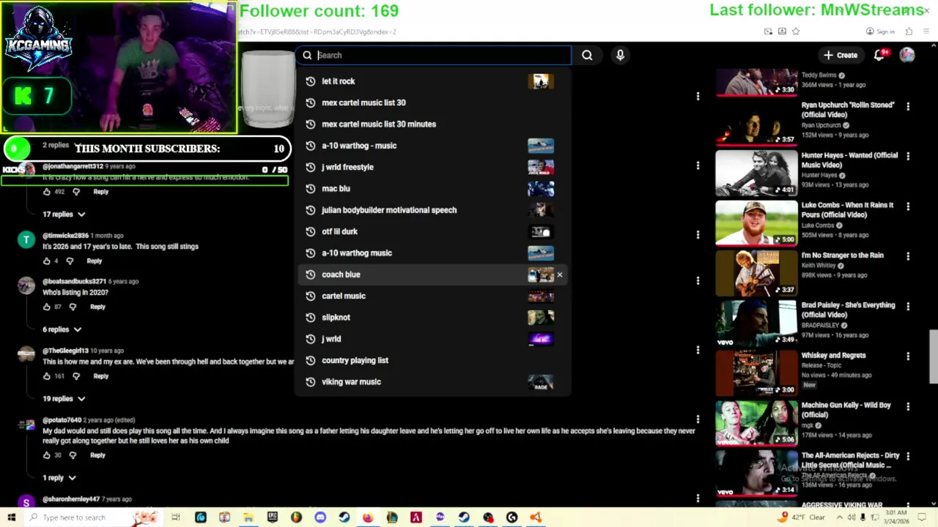Select 'mex cartel music list 30 minutes' suggestion
The width and height of the screenshot is (938, 527).
pyautogui.click(x=432, y=124)
